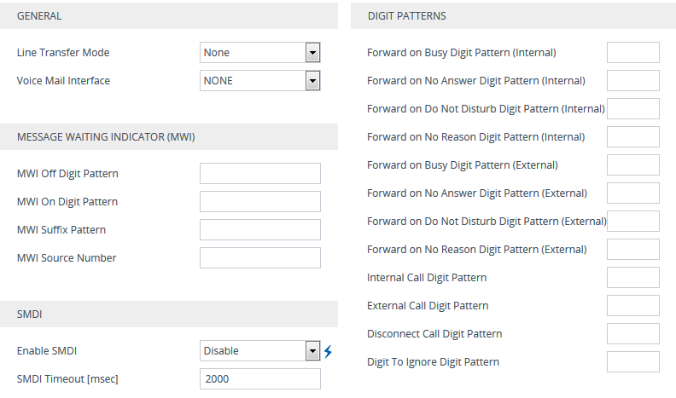Open the Line Transfer Mode dropdown
676x398 pixels.
pos(260,53)
